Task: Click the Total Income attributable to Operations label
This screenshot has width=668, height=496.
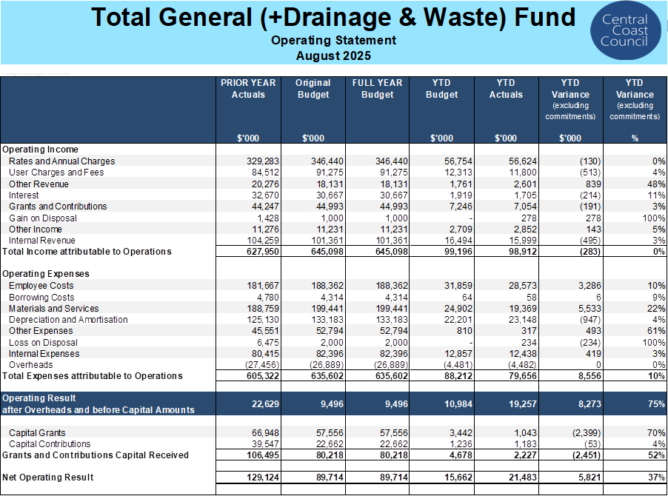Action: point(87,252)
